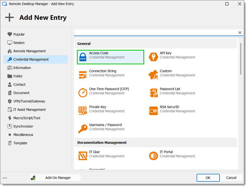The height and width of the screenshot is (188, 248).
Task: Open the Template category label
Action: pyautogui.click(x=20, y=143)
